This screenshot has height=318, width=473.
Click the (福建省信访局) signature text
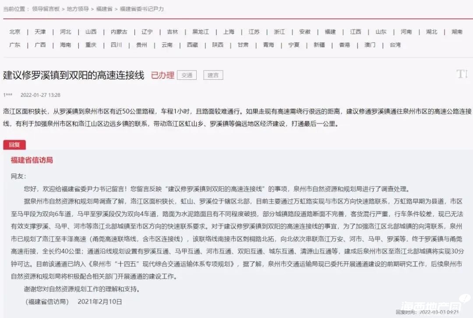[x=47, y=302]
